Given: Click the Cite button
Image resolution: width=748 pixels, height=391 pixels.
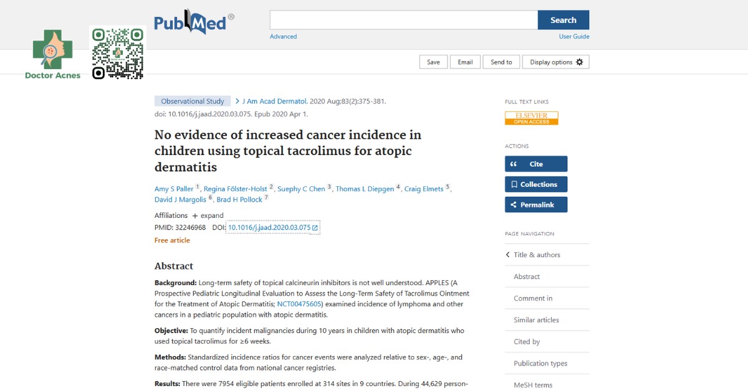Looking at the screenshot, I should coord(535,164).
